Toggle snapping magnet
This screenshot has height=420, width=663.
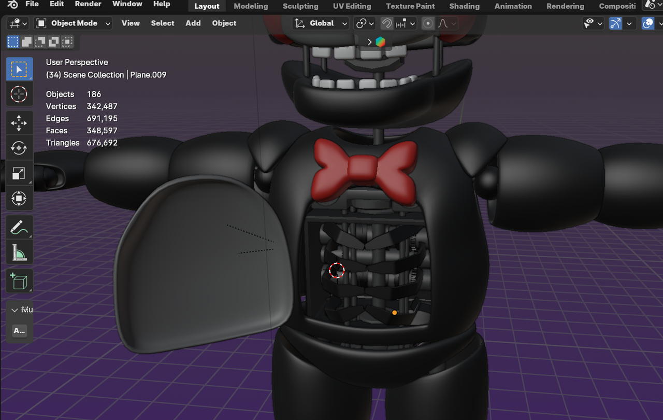[386, 23]
